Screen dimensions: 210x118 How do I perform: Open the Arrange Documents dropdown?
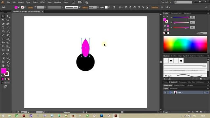click(80, 2)
